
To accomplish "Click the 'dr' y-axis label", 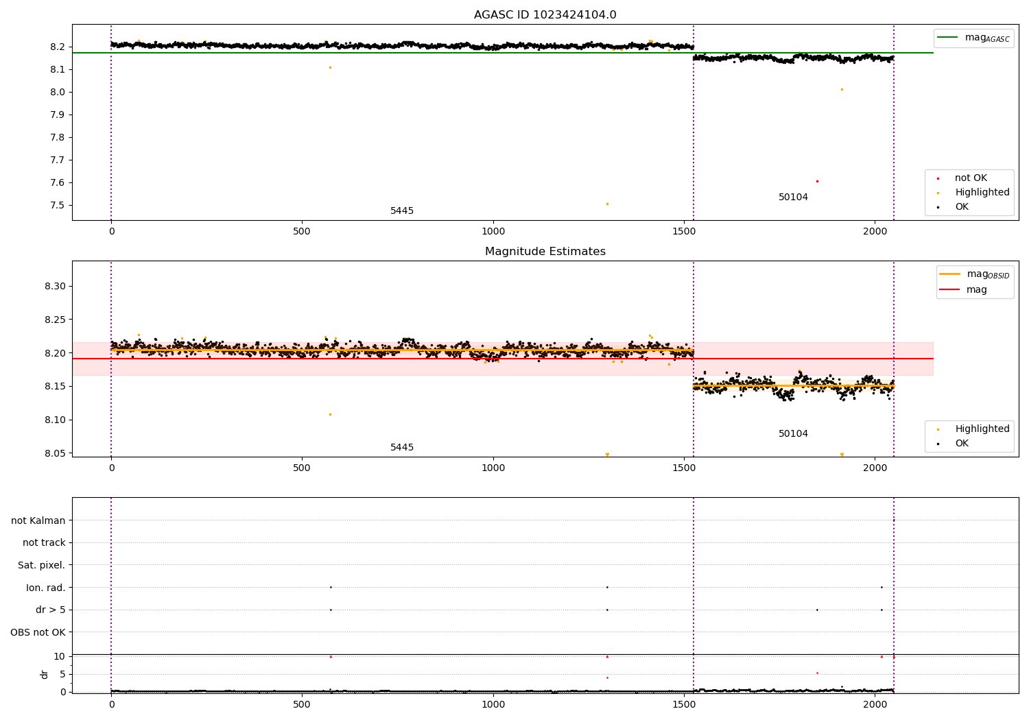I will 45,674.
